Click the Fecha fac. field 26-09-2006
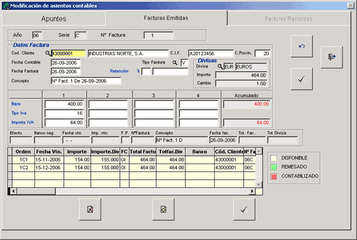Image resolution: width=357 pixels, height=240 pixels. coord(223,140)
